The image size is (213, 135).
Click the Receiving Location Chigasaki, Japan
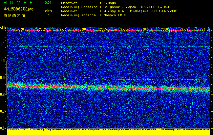pos(137,7)
